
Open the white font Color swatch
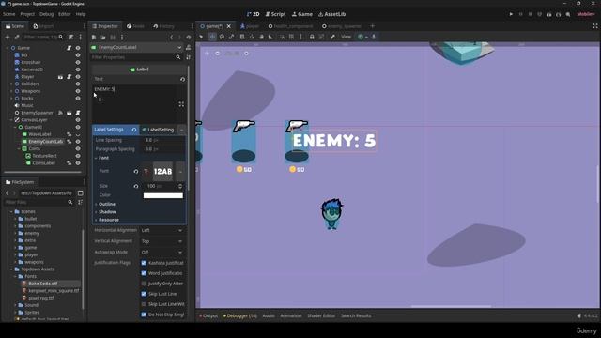click(163, 195)
